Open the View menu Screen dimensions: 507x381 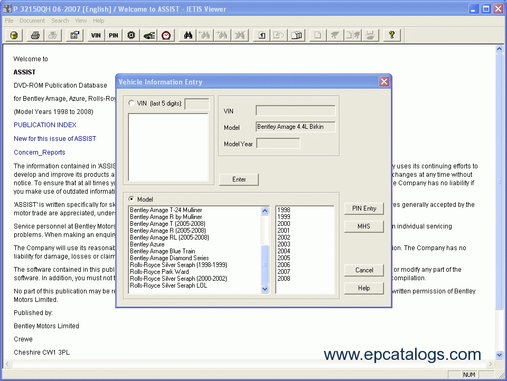81,21
